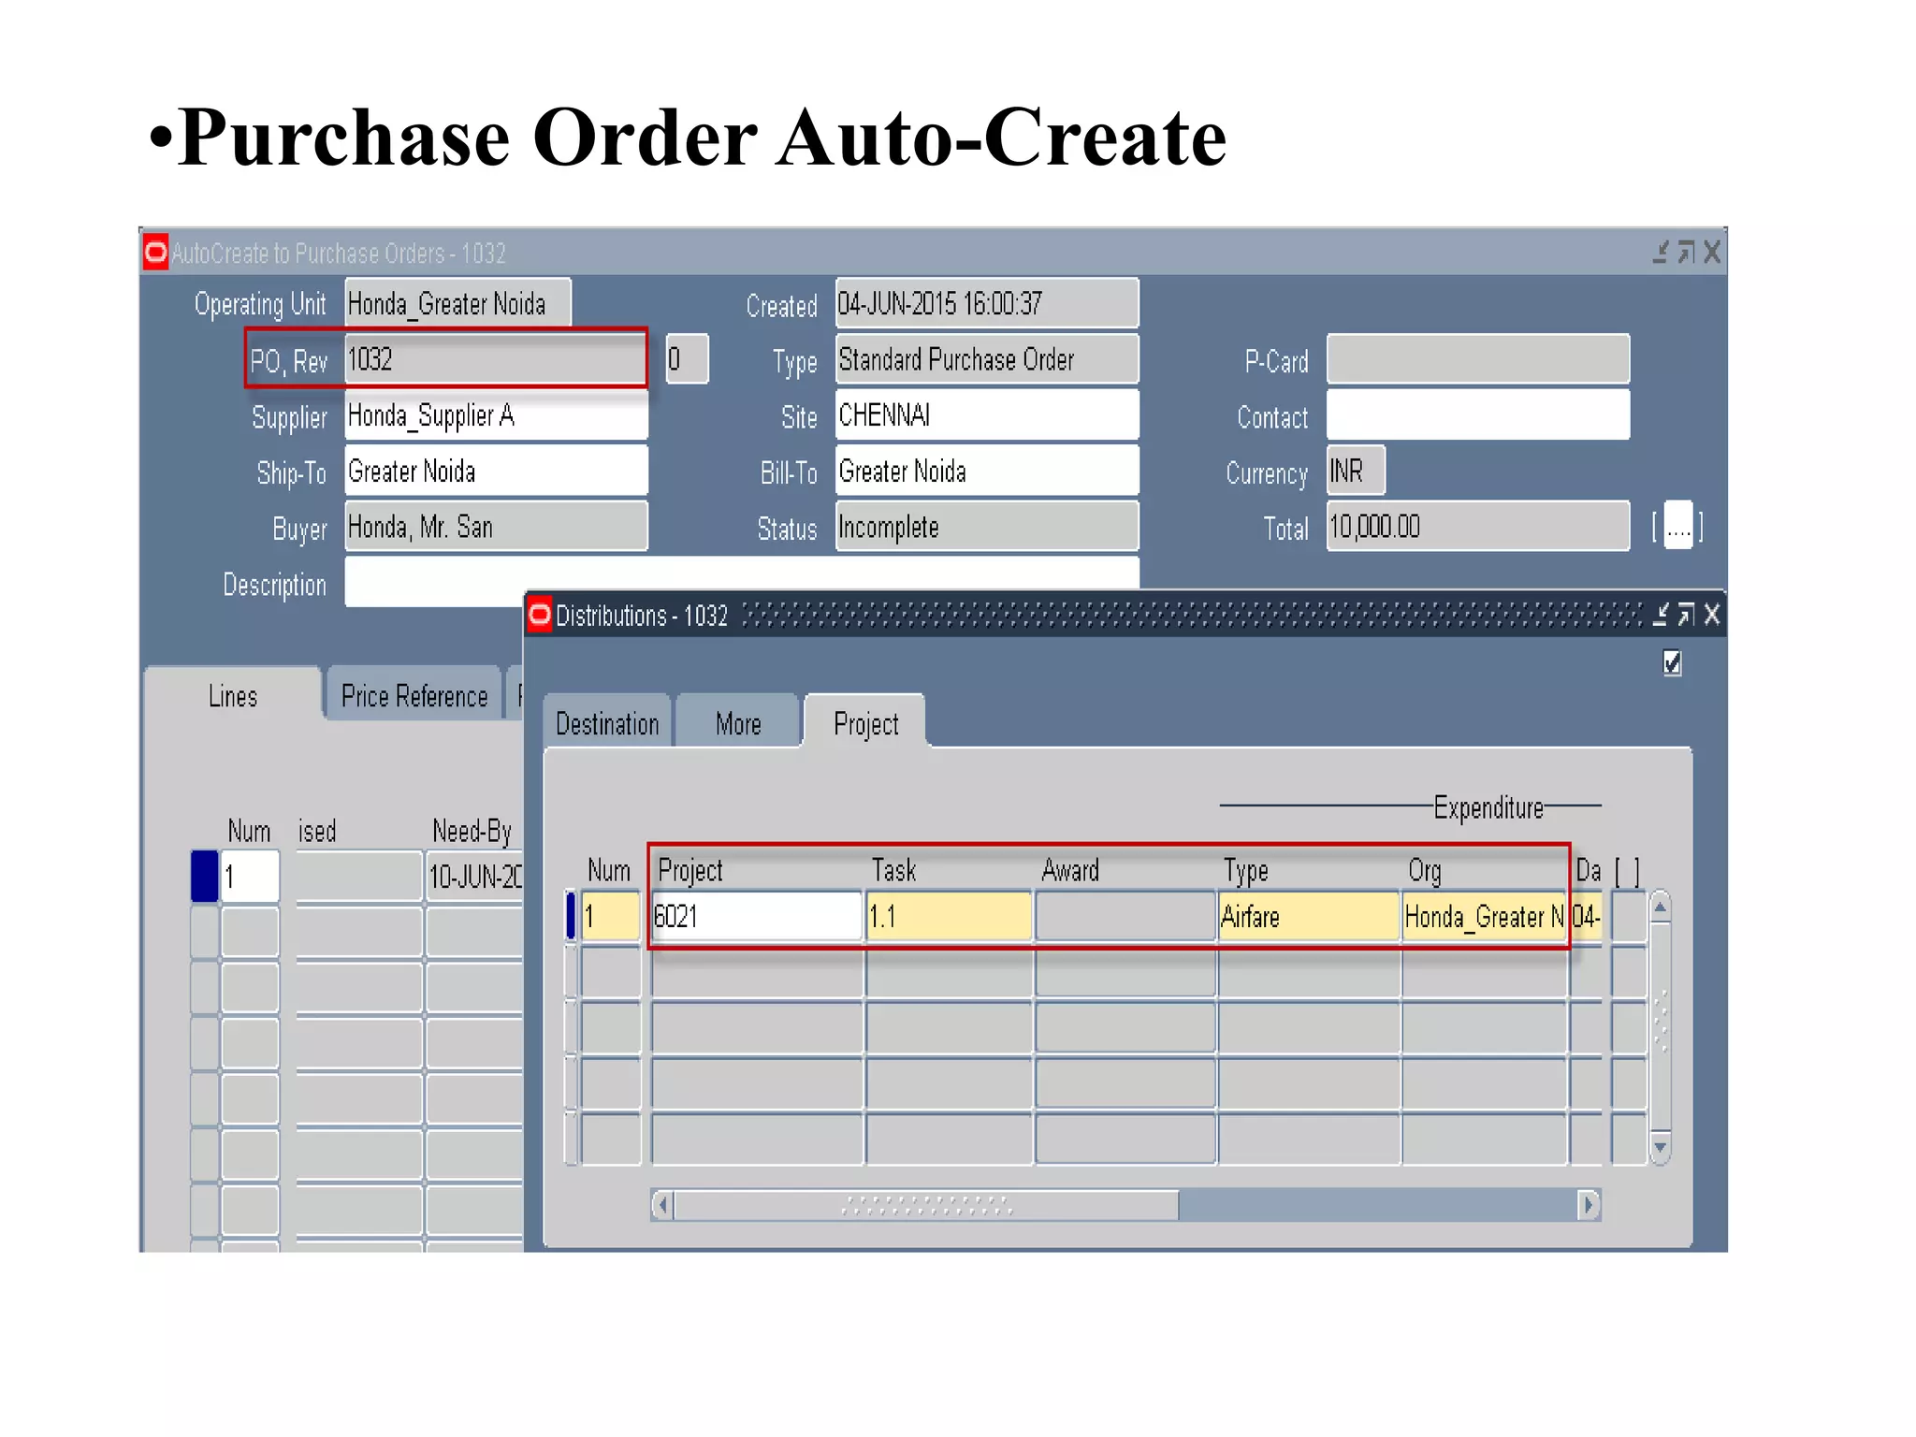
Task: Click the Expenditure Org field Honda_Greater N
Action: click(1484, 916)
